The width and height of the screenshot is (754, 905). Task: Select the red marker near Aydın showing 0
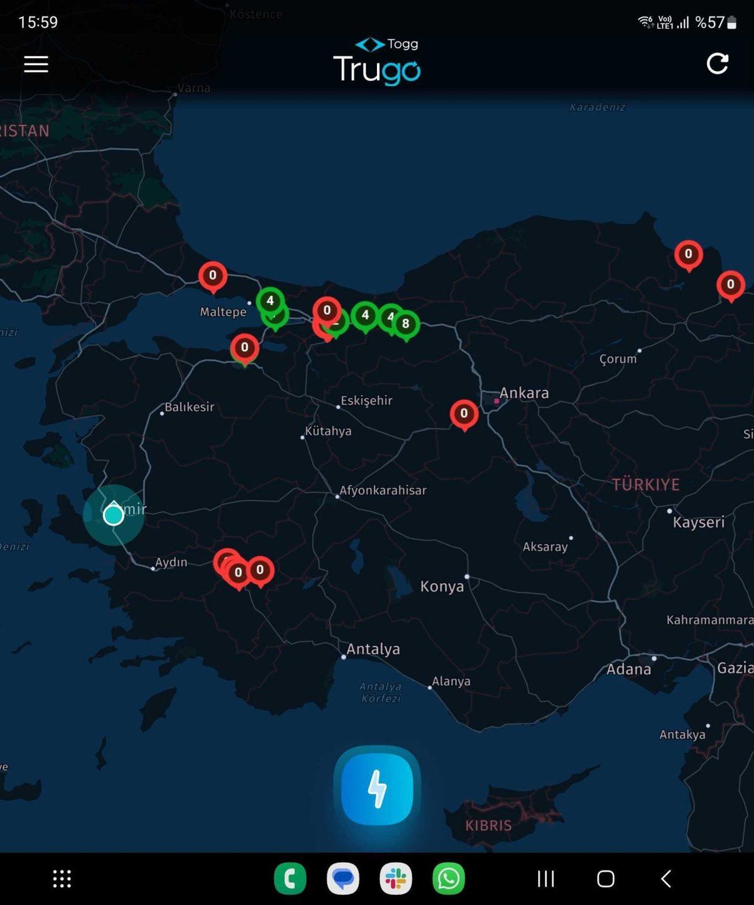(238, 572)
